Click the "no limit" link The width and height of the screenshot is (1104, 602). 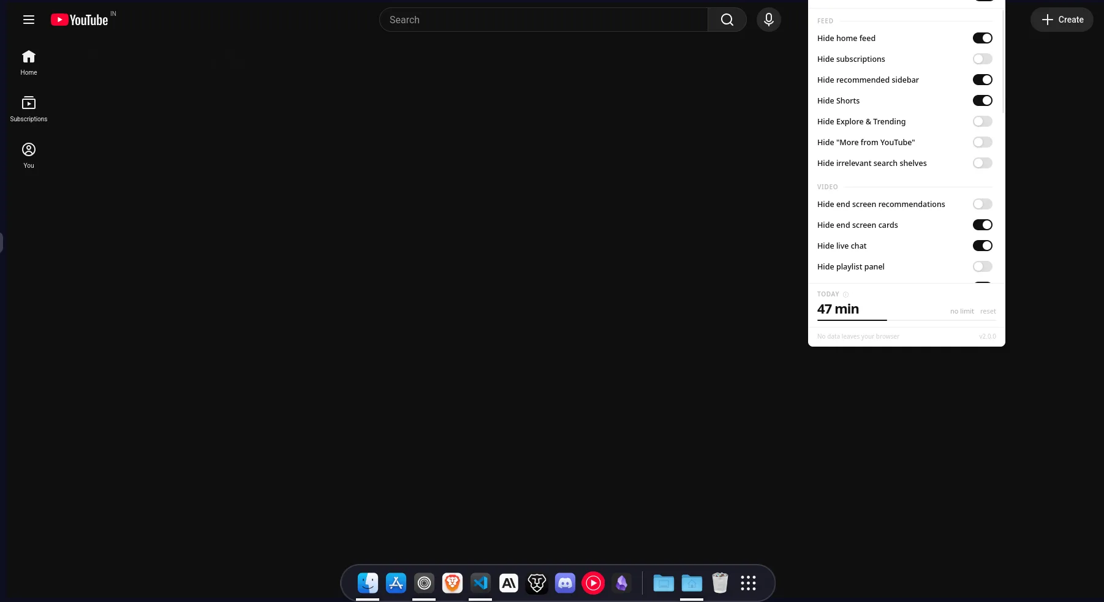[x=962, y=311]
